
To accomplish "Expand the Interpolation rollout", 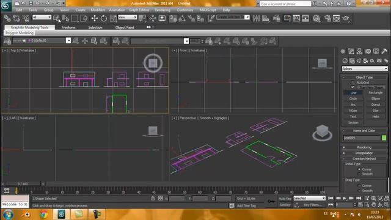I will tap(364, 153).
